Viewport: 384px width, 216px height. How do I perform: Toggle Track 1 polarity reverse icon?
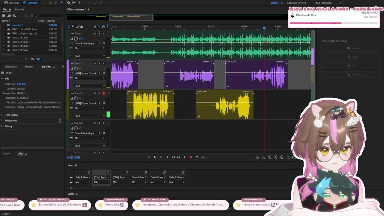click(104, 43)
